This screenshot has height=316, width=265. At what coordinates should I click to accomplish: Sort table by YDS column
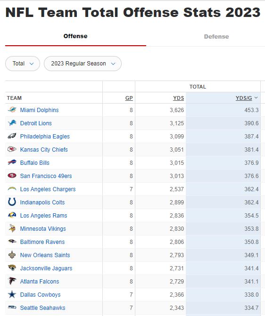pyautogui.click(x=179, y=98)
